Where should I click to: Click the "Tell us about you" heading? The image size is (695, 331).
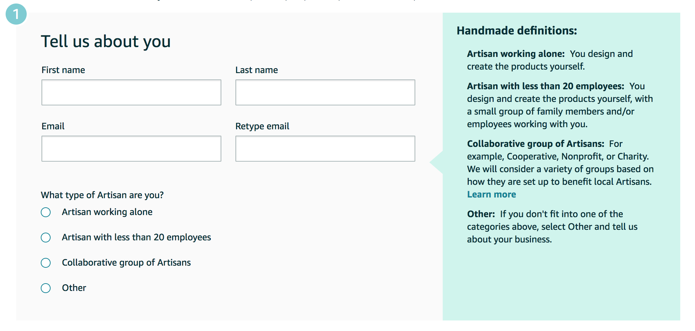[106, 41]
